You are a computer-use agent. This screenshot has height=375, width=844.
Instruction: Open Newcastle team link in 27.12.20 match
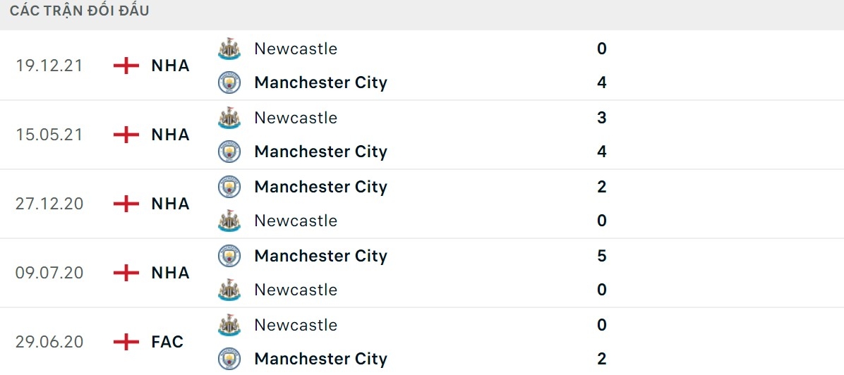(296, 221)
